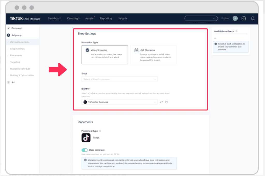Click the Video Shopping checkmark icon
Screen dimensions: 265x176
[x=87, y=50]
